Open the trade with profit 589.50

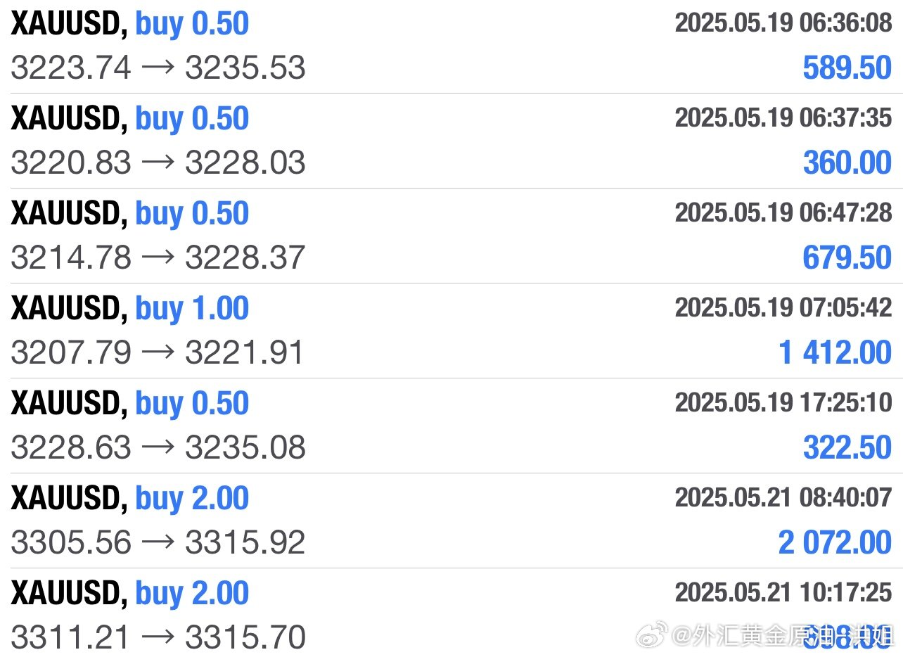[451, 46]
